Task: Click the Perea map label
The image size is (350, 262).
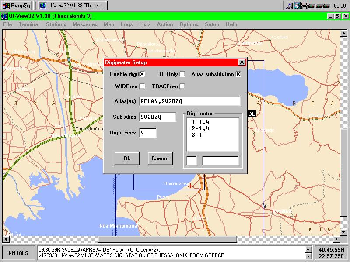Action: pos(163,197)
